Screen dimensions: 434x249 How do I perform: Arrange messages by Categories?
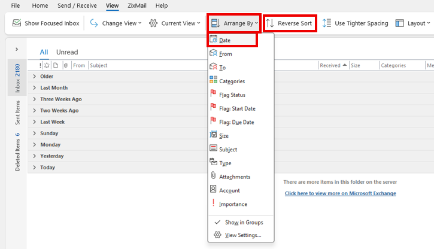pyautogui.click(x=241, y=81)
